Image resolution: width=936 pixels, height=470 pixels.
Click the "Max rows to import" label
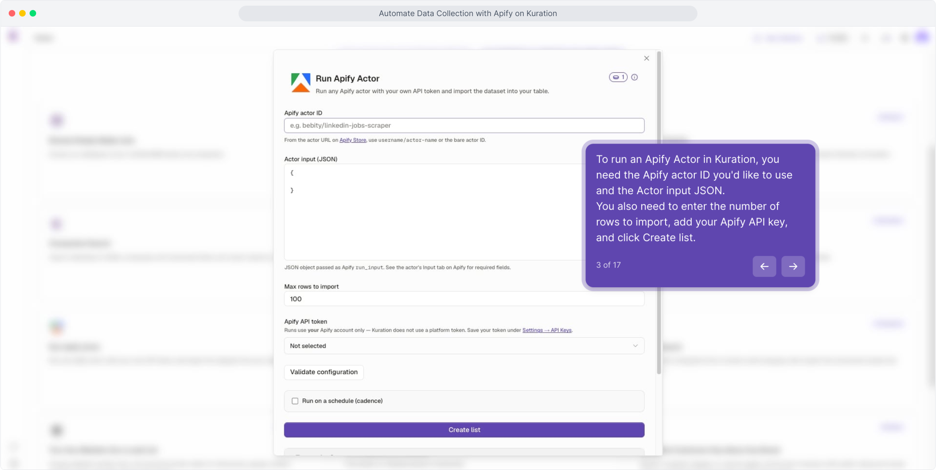click(x=311, y=287)
